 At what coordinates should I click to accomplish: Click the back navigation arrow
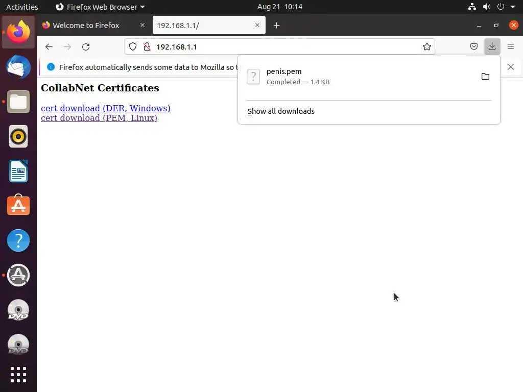coord(49,46)
